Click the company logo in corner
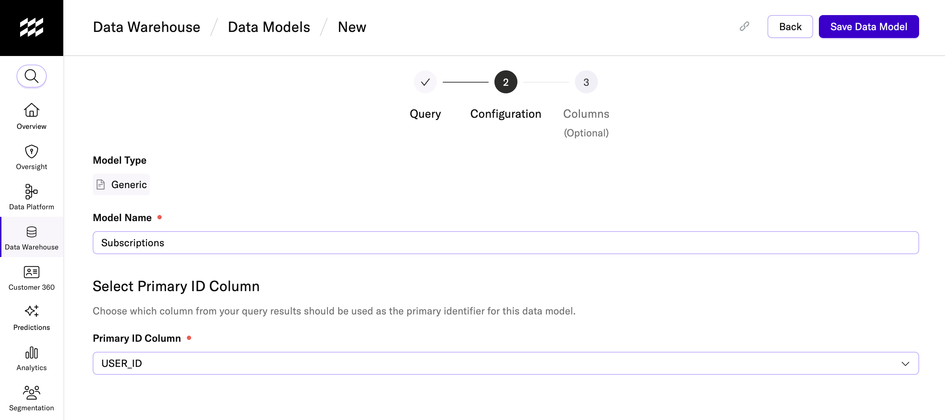 click(x=32, y=28)
